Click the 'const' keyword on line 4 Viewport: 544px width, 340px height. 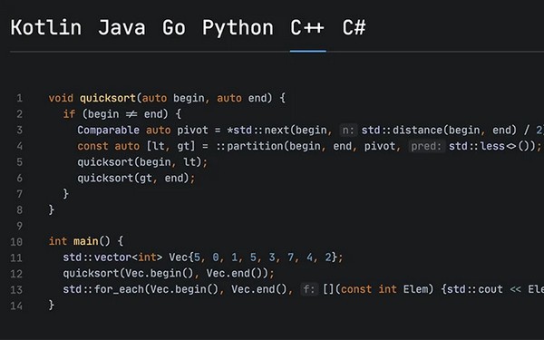(x=92, y=146)
